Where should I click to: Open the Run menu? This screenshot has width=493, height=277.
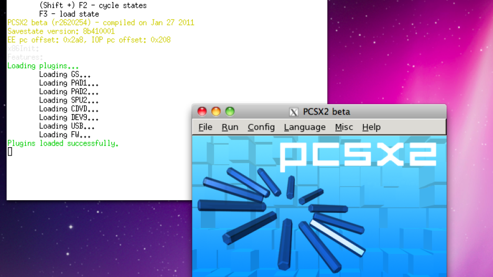point(230,127)
